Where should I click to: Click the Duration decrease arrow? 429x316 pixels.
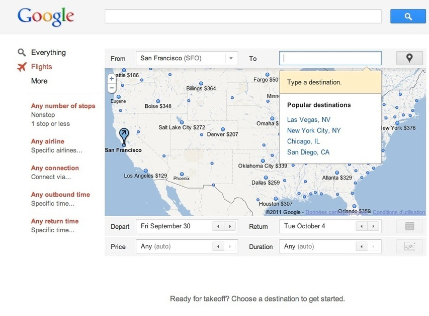point(362,246)
